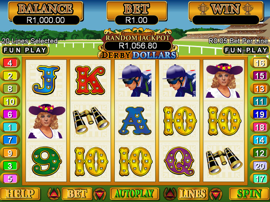Increase lines with the up arrow
The image size is (270, 202).
(170, 194)
